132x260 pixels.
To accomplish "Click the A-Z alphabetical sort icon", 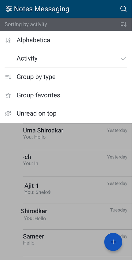I will coord(8,40).
